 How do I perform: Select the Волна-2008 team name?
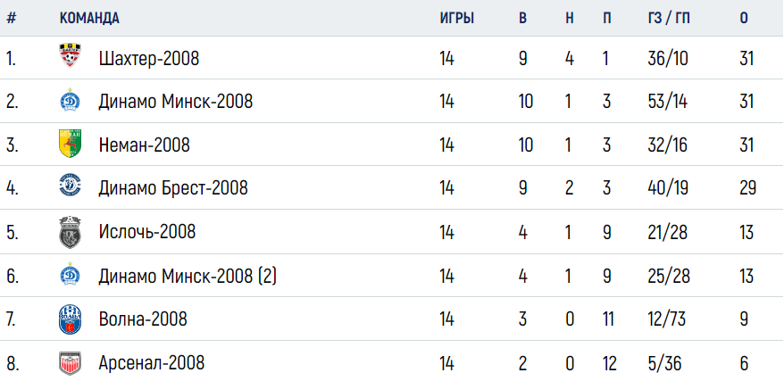tap(143, 319)
